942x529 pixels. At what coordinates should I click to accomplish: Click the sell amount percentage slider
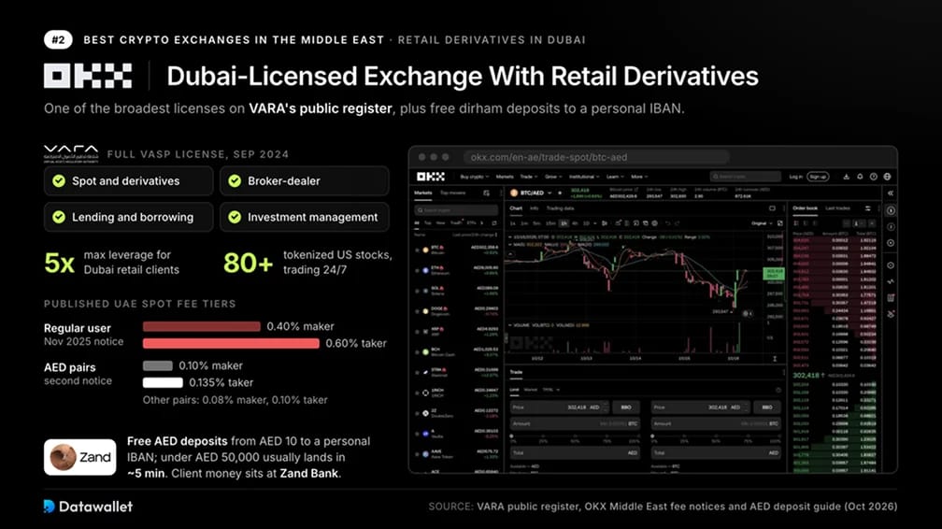716,436
